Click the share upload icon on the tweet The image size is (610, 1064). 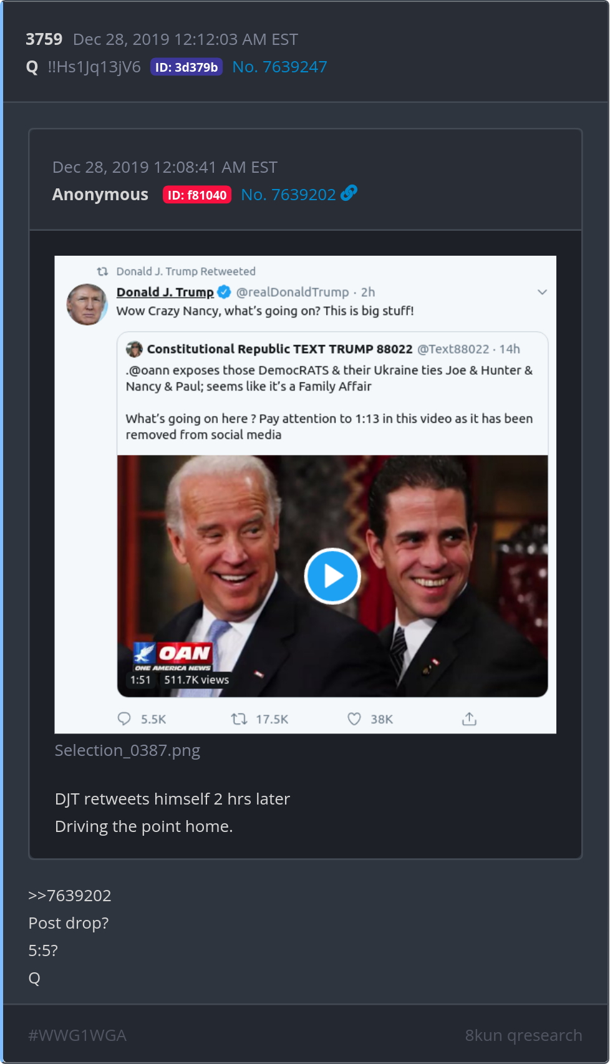(469, 719)
